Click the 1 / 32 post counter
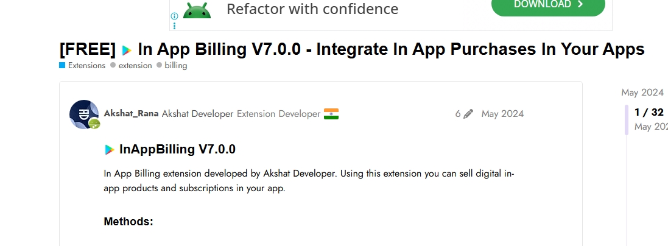Viewport: 668px width, 246px height. [x=649, y=112]
